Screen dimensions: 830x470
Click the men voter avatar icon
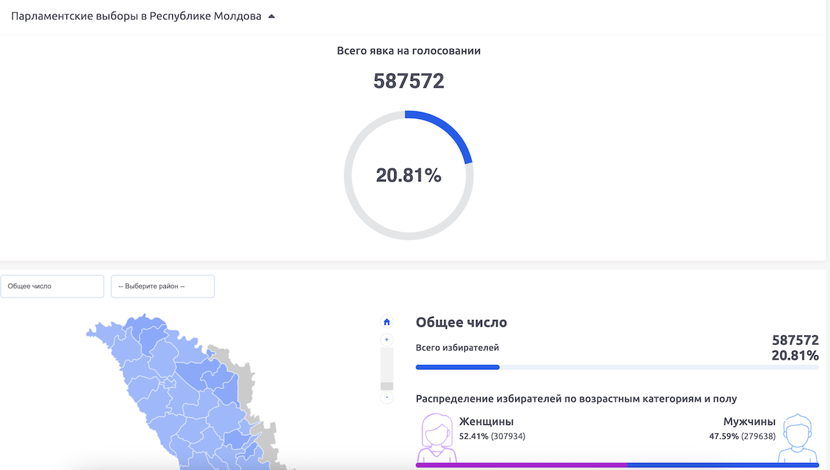[x=794, y=438]
